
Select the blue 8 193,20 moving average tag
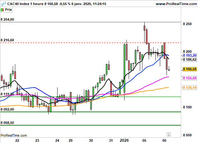190,55
